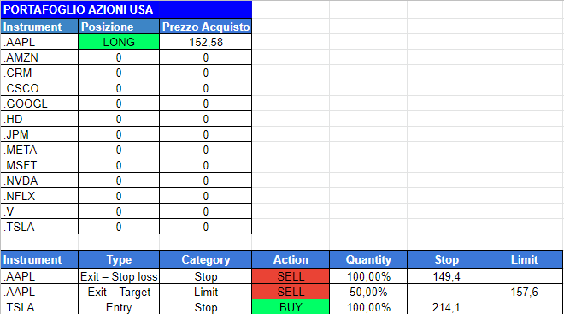This screenshot has width=564, height=314.
Task: Click the 214,1 stop value for .TSLA
Action: [446, 307]
